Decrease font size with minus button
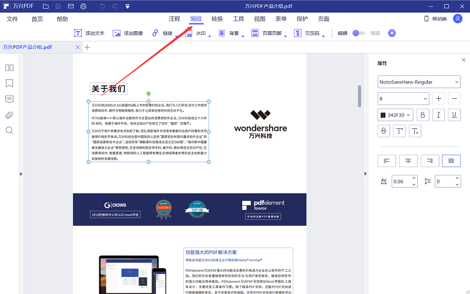The width and height of the screenshot is (470, 294). pyautogui.click(x=454, y=98)
